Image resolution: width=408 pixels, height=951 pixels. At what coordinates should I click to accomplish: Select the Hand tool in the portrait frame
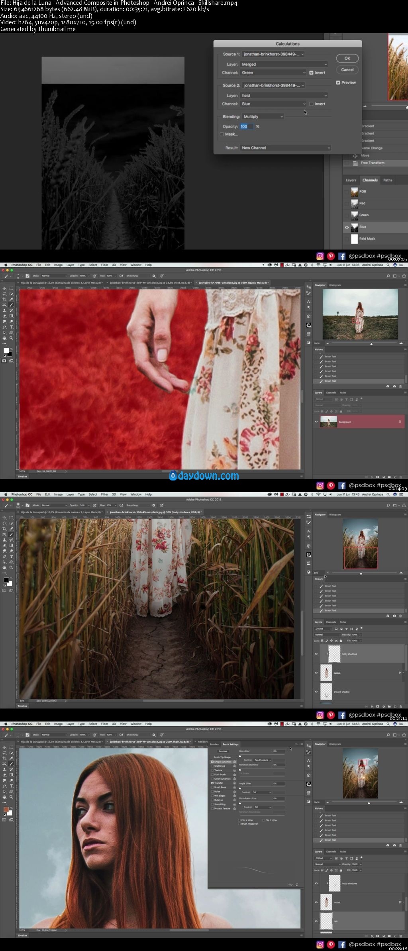pos(4,797)
